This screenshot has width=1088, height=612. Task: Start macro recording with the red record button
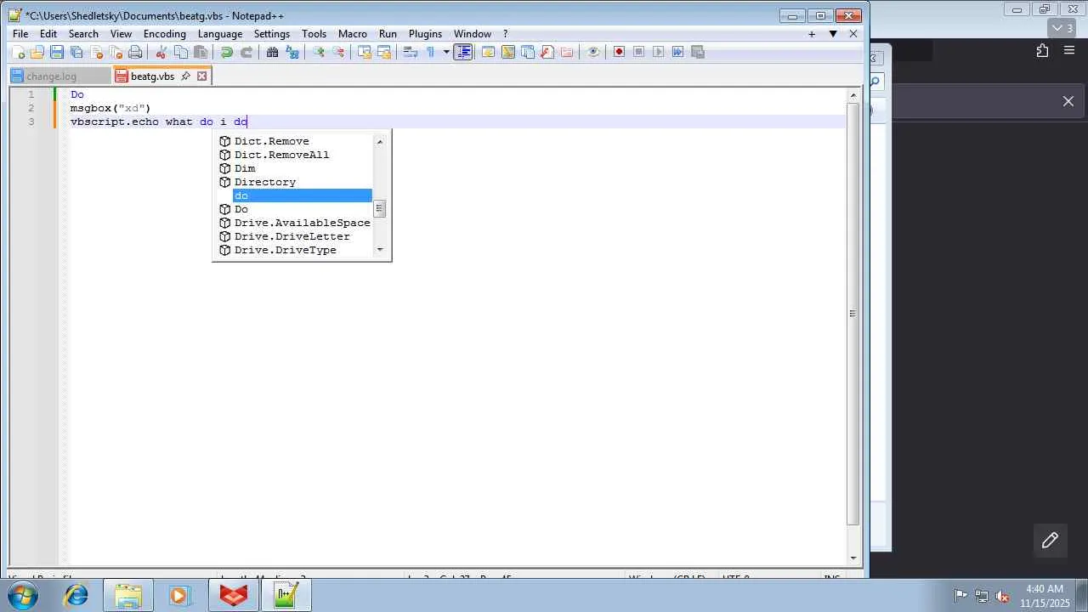pyautogui.click(x=619, y=52)
